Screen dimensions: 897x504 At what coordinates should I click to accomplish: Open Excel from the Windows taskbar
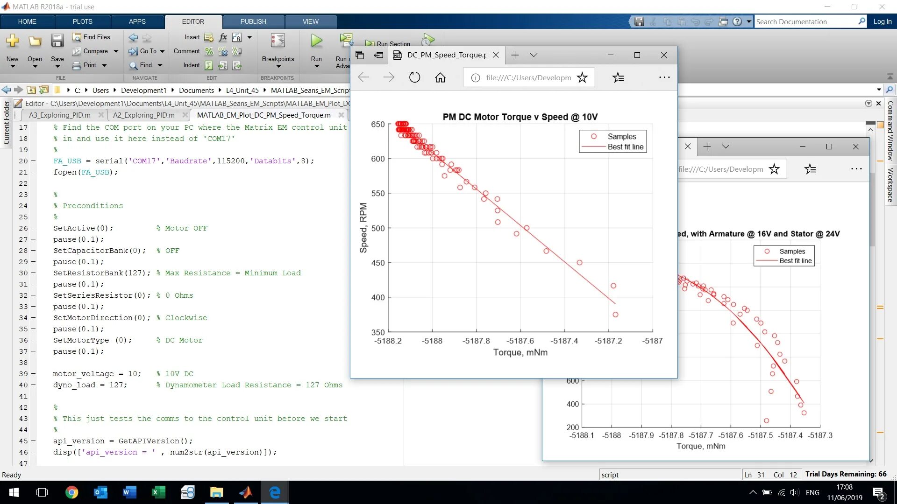[x=158, y=492]
